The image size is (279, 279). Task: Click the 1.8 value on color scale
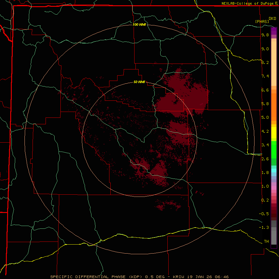click(265, 173)
